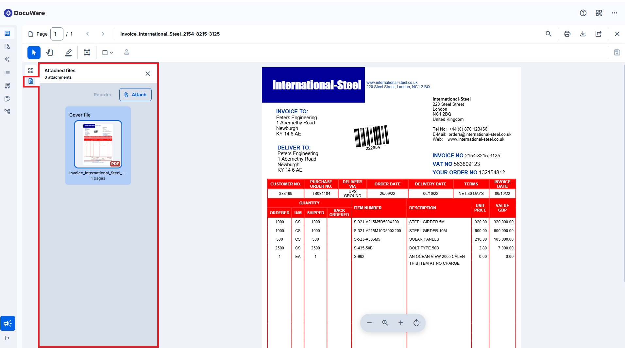This screenshot has height=348, width=625.
Task: Click the magnifier zoom fit button
Action: (x=385, y=323)
